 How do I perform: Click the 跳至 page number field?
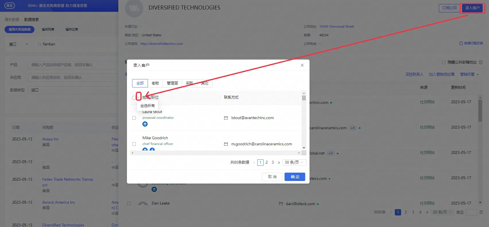coord(471,212)
